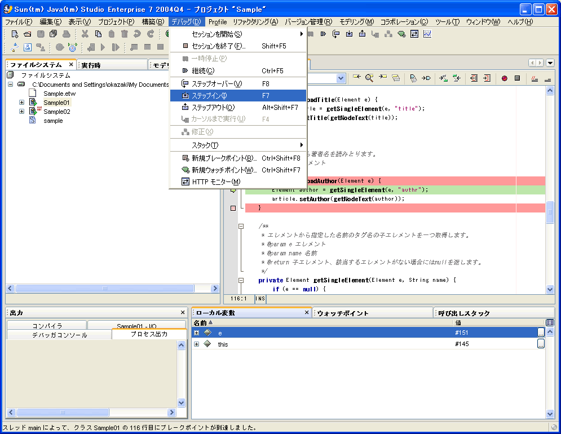Select New Breakpoint menu item

point(238,158)
